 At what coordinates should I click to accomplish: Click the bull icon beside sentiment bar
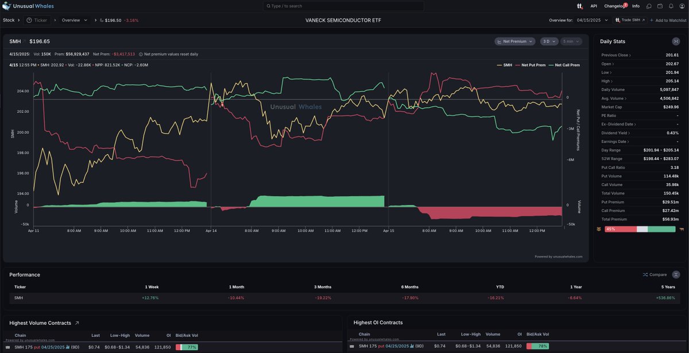pos(682,229)
